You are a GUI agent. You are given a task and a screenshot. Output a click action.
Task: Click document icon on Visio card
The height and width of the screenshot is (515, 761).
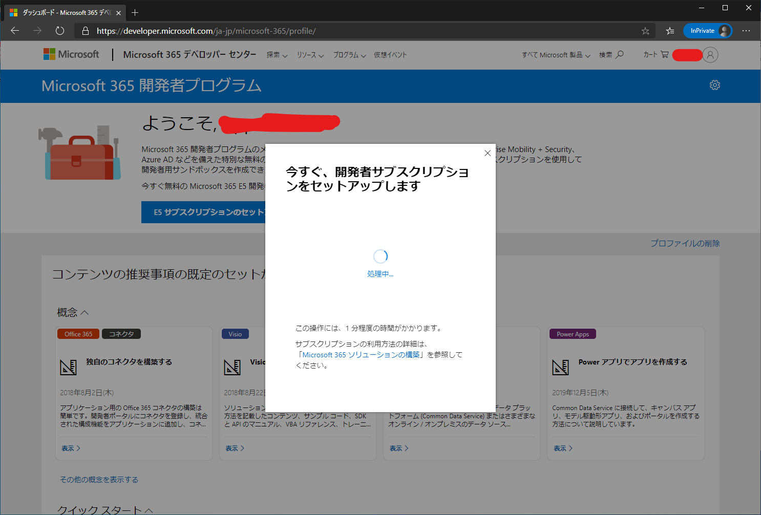pos(232,367)
